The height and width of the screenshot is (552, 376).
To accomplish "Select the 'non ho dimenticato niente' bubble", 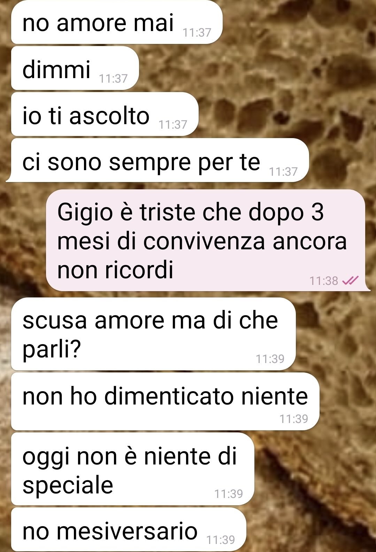I will click(x=165, y=401).
